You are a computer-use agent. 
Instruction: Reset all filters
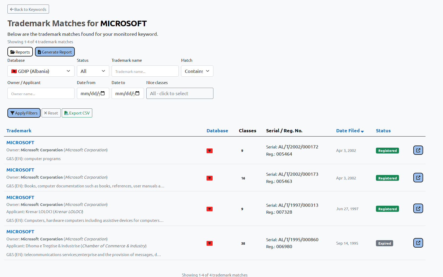[51, 113]
